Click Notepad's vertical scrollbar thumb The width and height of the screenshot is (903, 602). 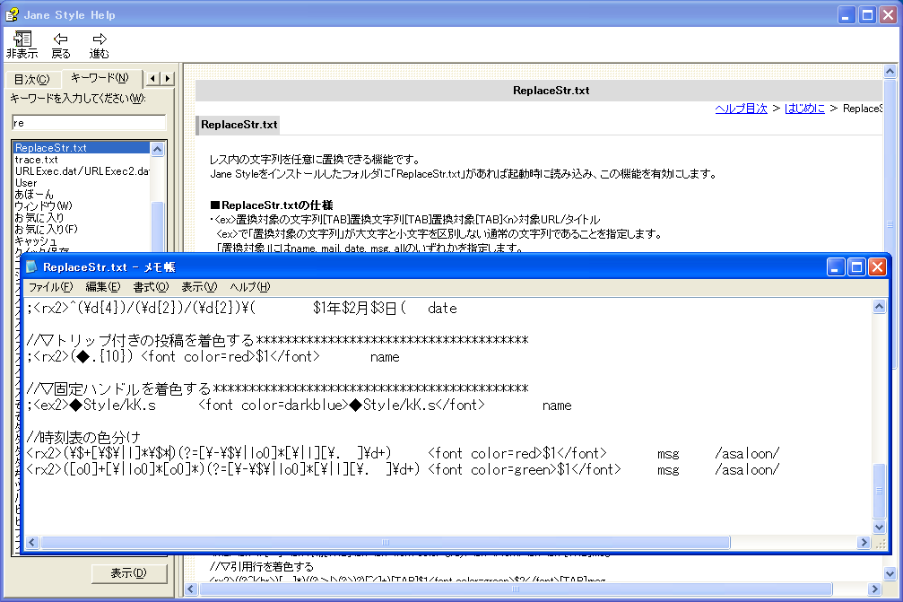pos(879,491)
